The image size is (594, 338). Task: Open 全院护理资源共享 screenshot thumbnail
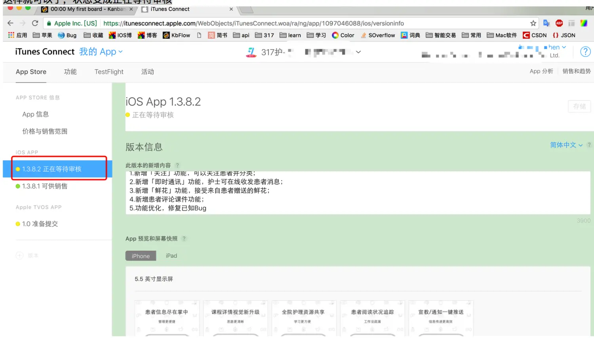(x=304, y=318)
